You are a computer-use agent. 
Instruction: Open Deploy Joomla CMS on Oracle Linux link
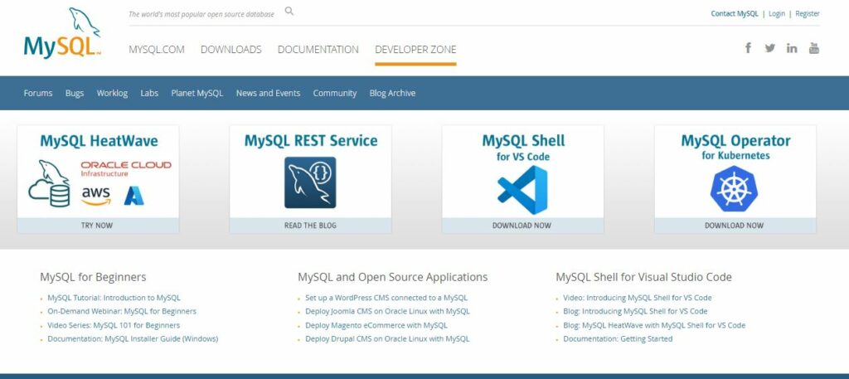tap(387, 311)
